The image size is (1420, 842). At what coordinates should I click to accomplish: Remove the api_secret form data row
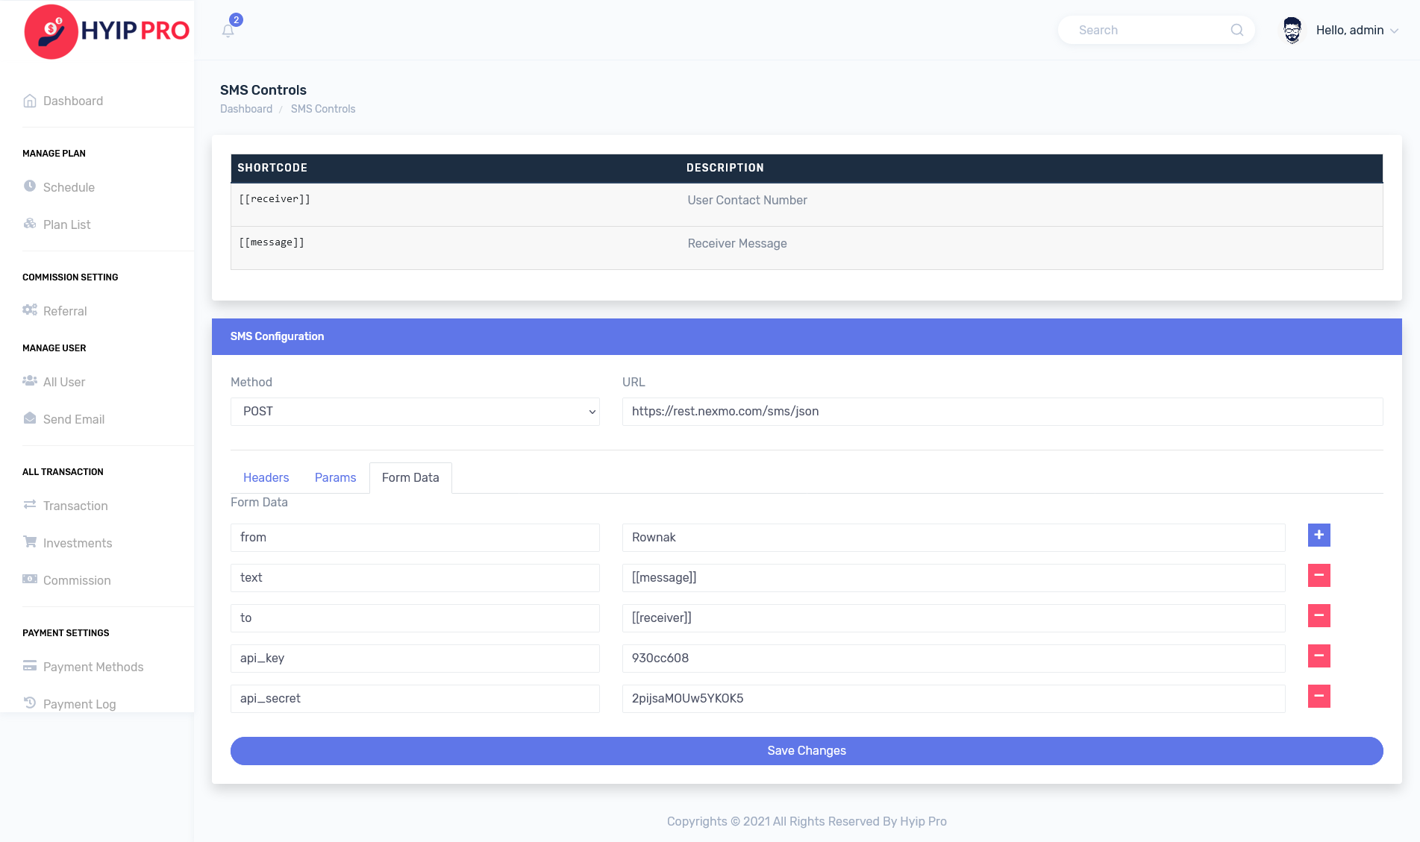point(1319,696)
